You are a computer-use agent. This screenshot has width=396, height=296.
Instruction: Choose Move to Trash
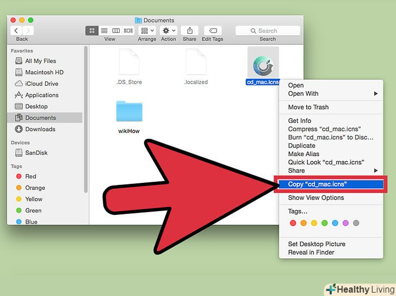click(x=331, y=107)
